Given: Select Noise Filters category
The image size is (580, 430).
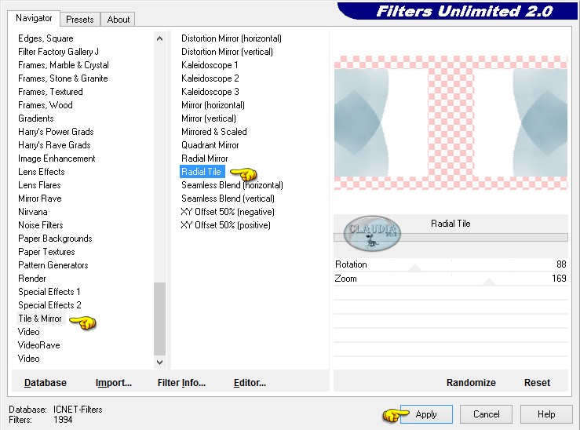Looking at the screenshot, I should coord(41,225).
